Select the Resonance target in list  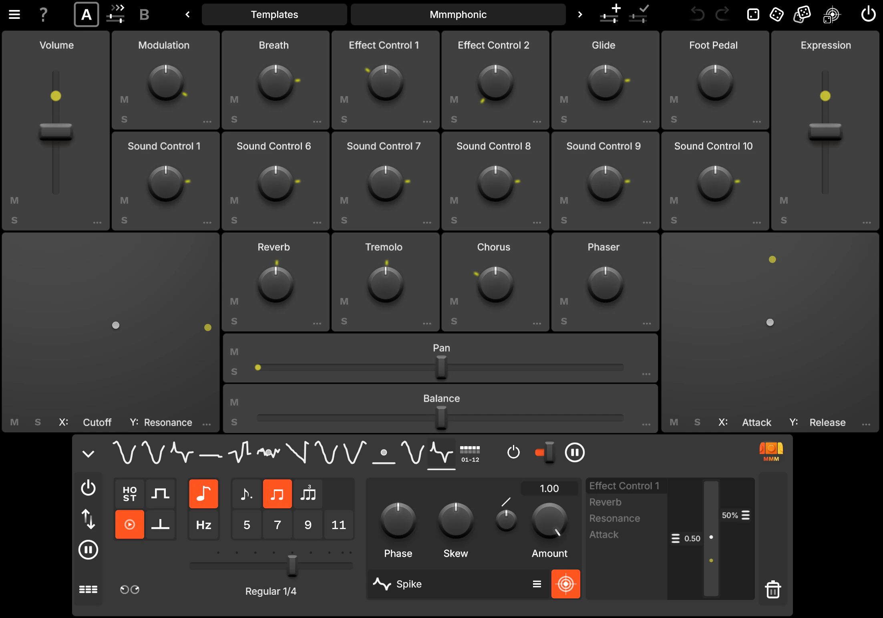(614, 518)
